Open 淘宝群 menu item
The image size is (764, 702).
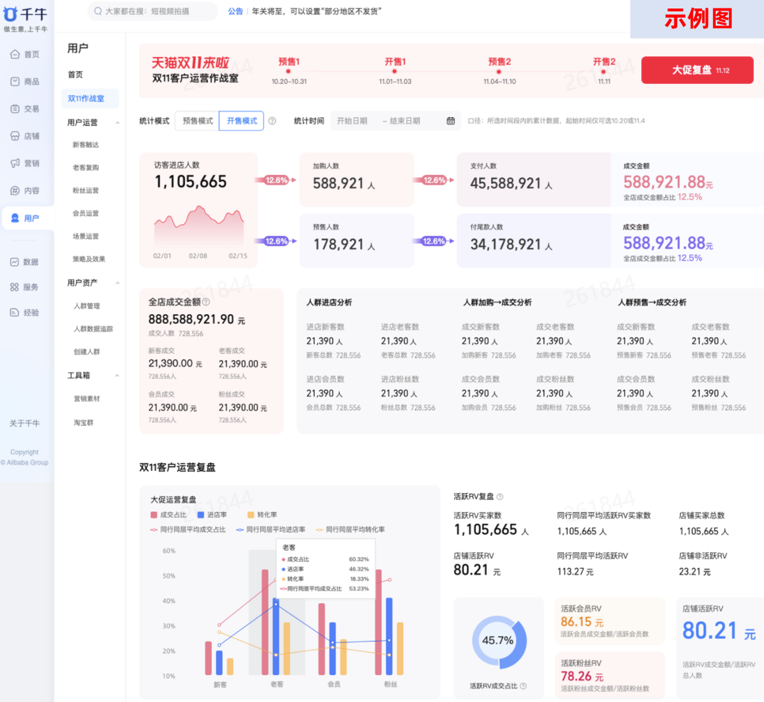[83, 422]
